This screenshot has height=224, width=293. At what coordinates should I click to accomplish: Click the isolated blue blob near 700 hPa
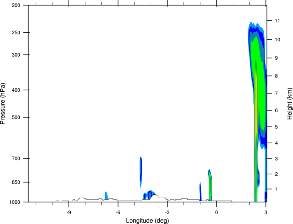point(141,172)
